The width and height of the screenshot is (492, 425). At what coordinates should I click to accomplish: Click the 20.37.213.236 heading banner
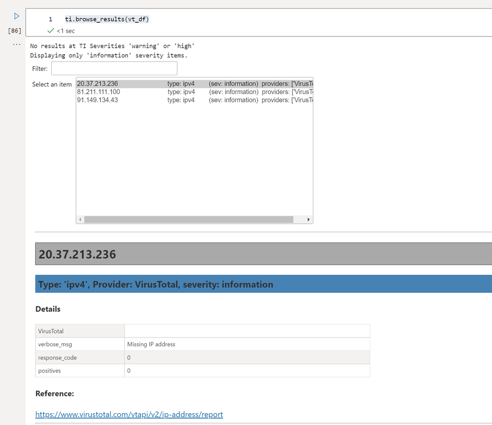263,254
